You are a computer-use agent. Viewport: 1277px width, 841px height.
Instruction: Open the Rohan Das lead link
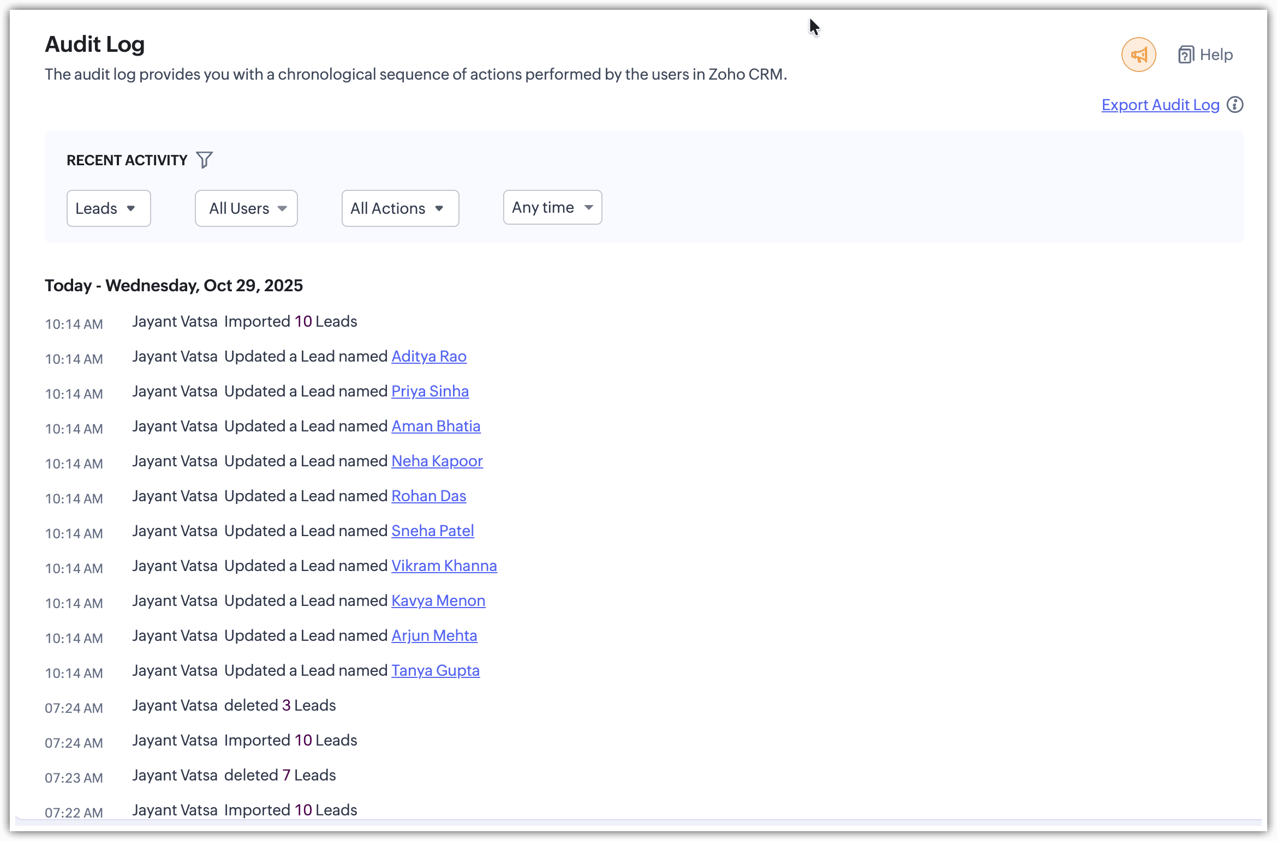coord(429,496)
